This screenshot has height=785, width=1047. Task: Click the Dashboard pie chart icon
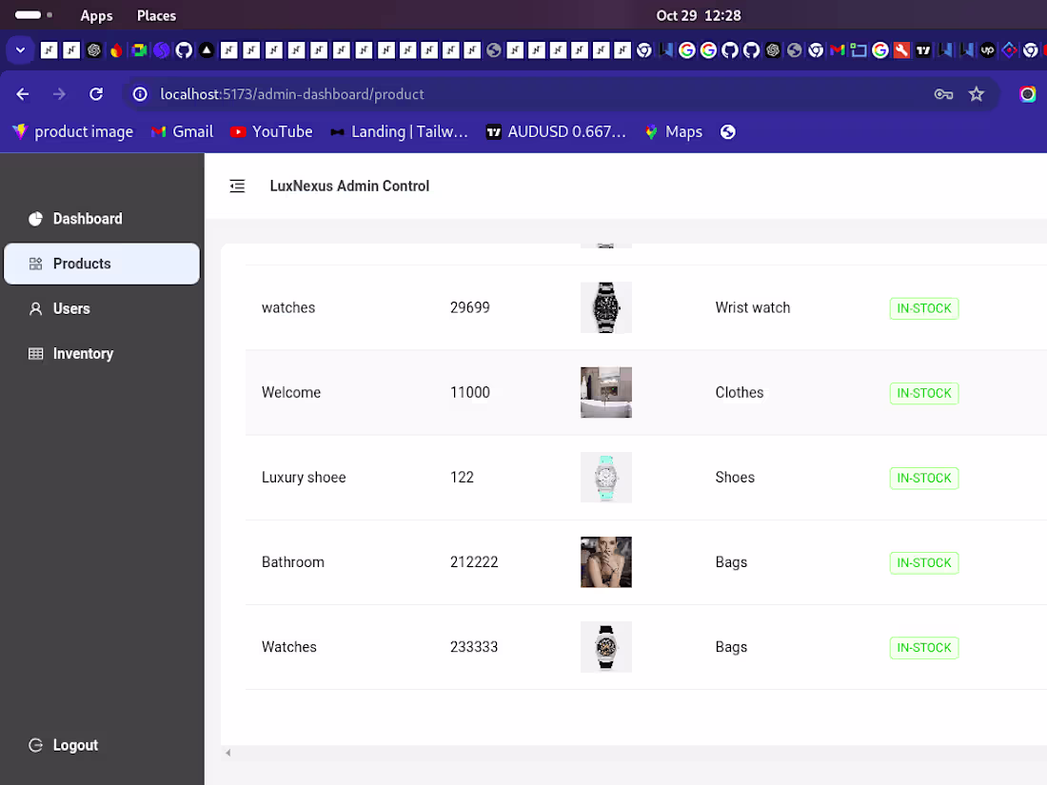tap(35, 219)
